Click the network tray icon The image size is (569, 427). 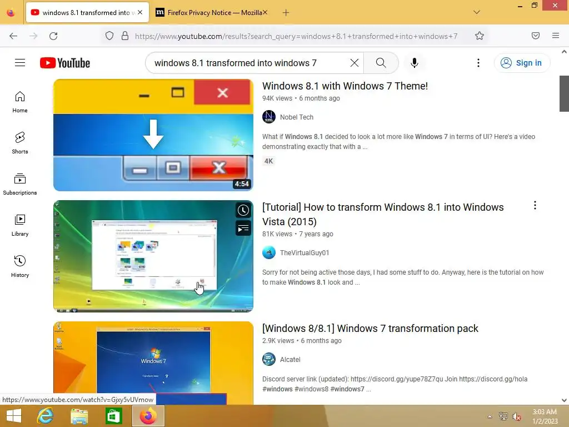(503, 416)
